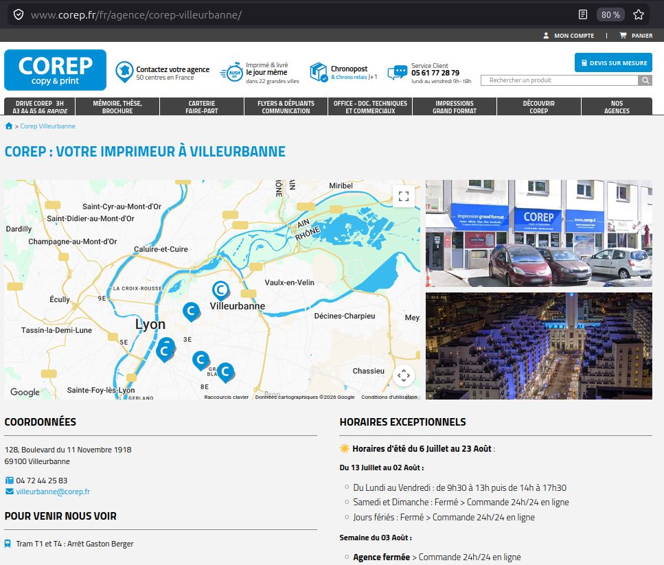The image size is (664, 565).
Task: Click the Devis sur mesure button
Action: tap(613, 62)
